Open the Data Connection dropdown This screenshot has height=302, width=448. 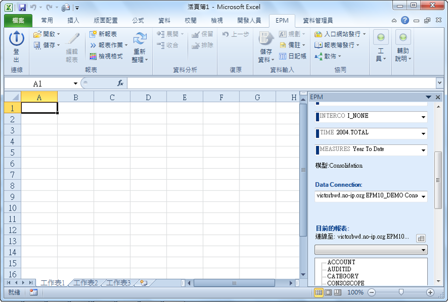pos(423,196)
